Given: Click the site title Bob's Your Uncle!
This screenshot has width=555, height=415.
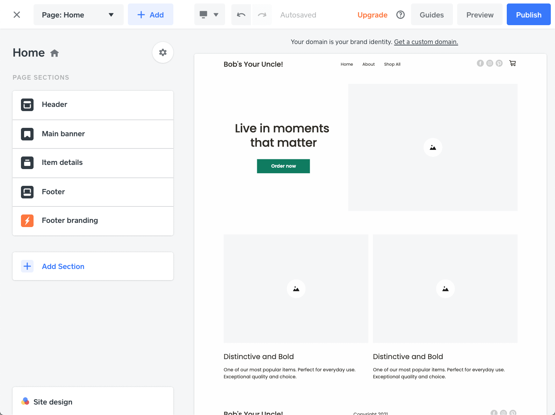Looking at the screenshot, I should point(253,64).
